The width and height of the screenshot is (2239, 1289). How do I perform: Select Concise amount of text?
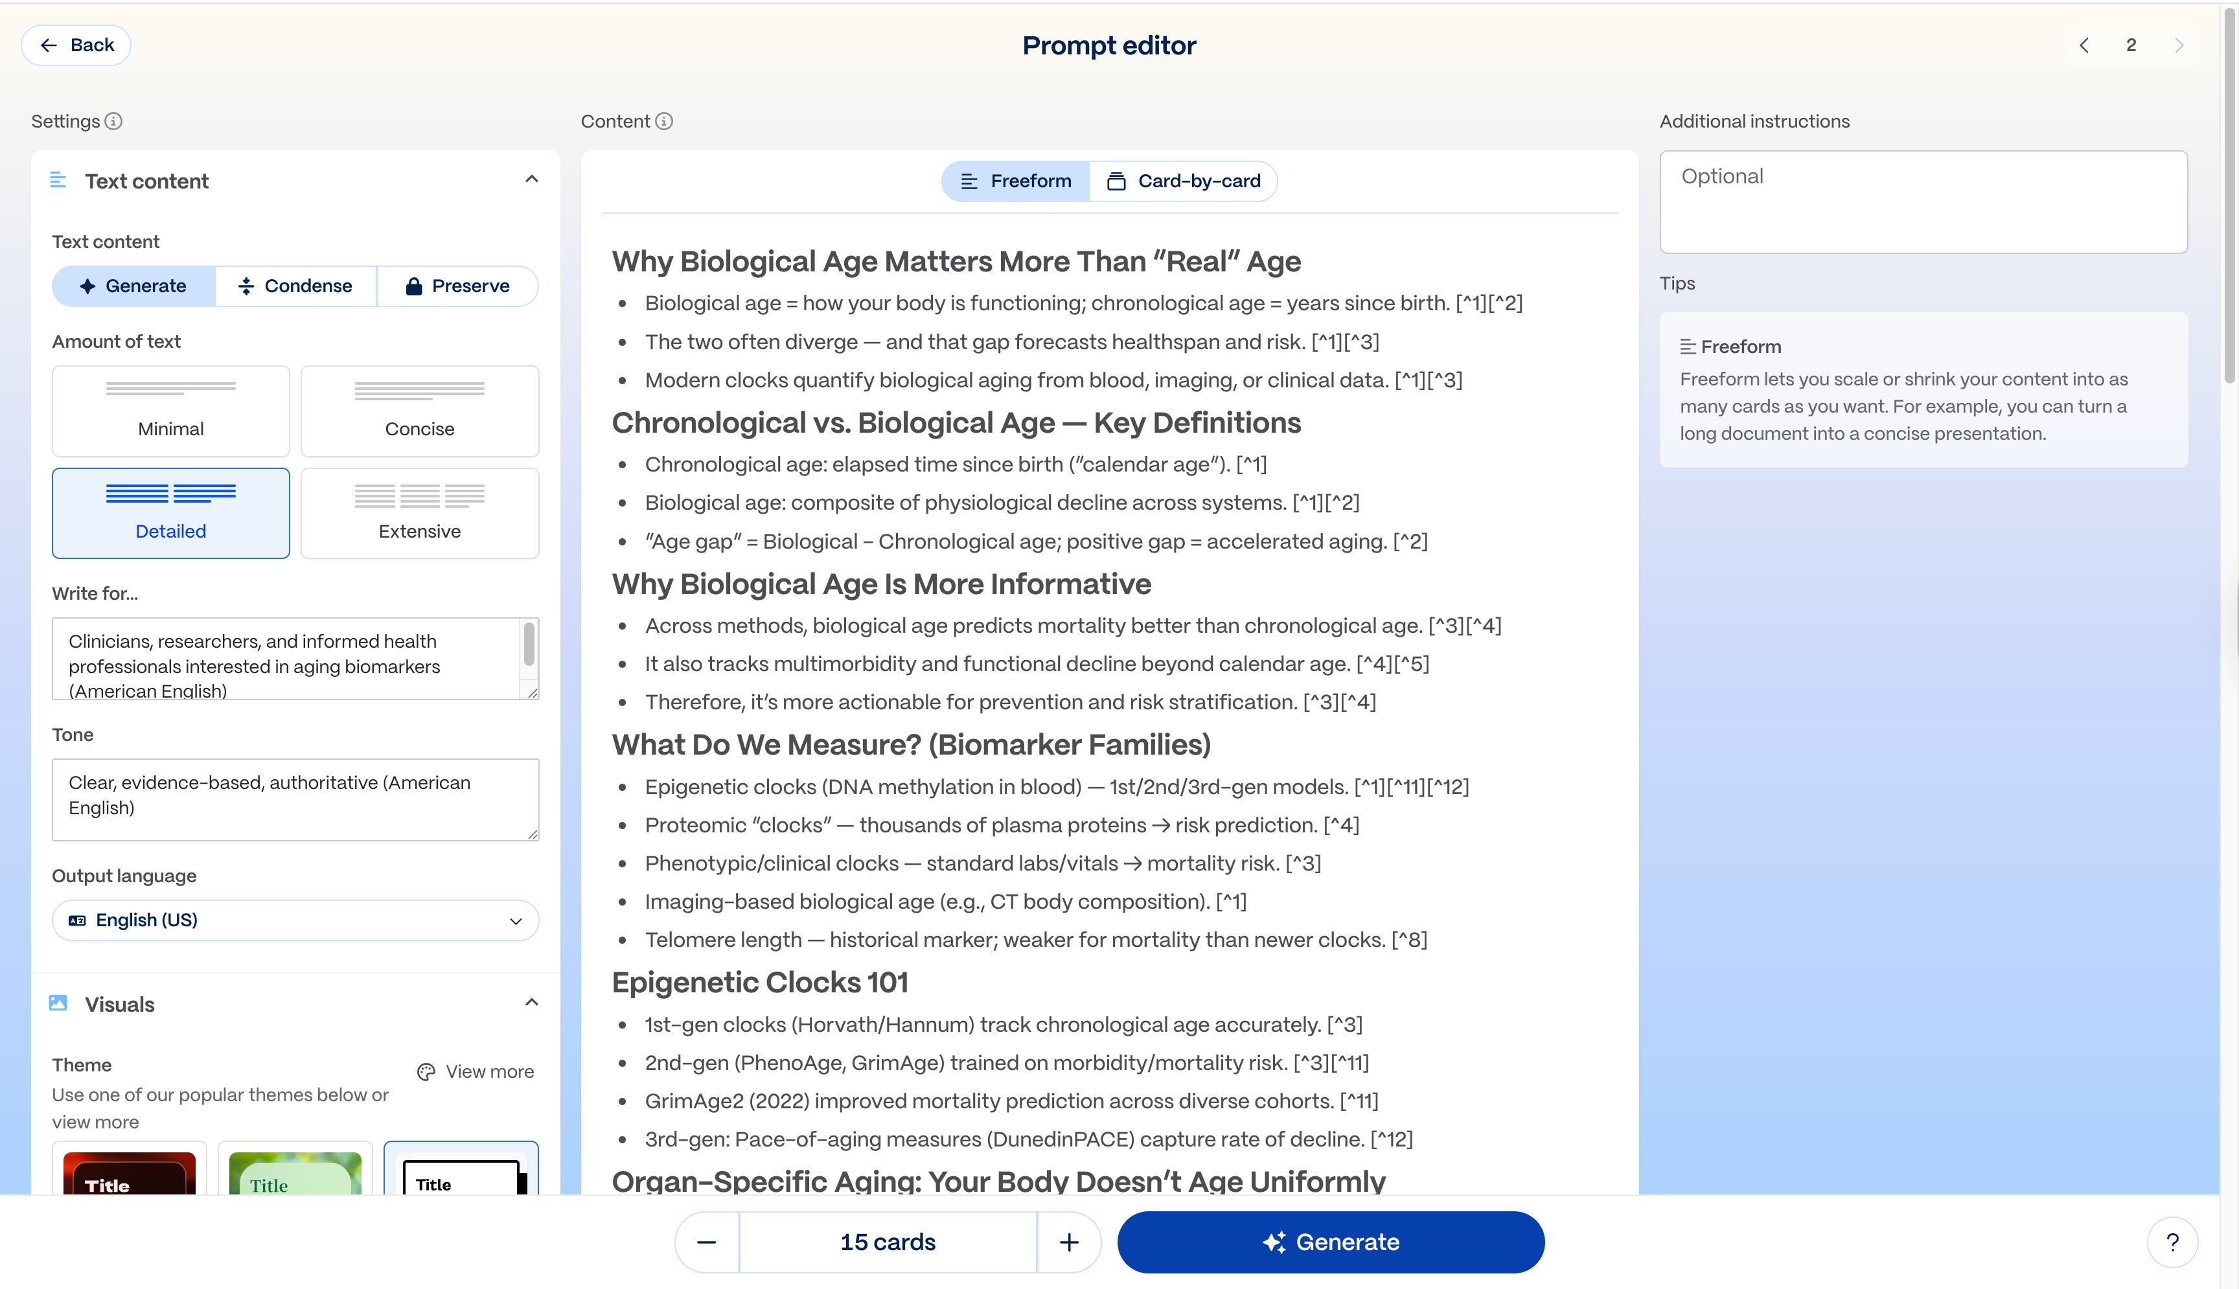tap(420, 411)
